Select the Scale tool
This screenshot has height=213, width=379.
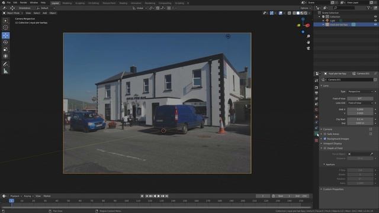[5, 49]
